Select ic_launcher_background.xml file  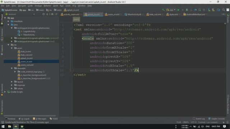click(x=33, y=75)
